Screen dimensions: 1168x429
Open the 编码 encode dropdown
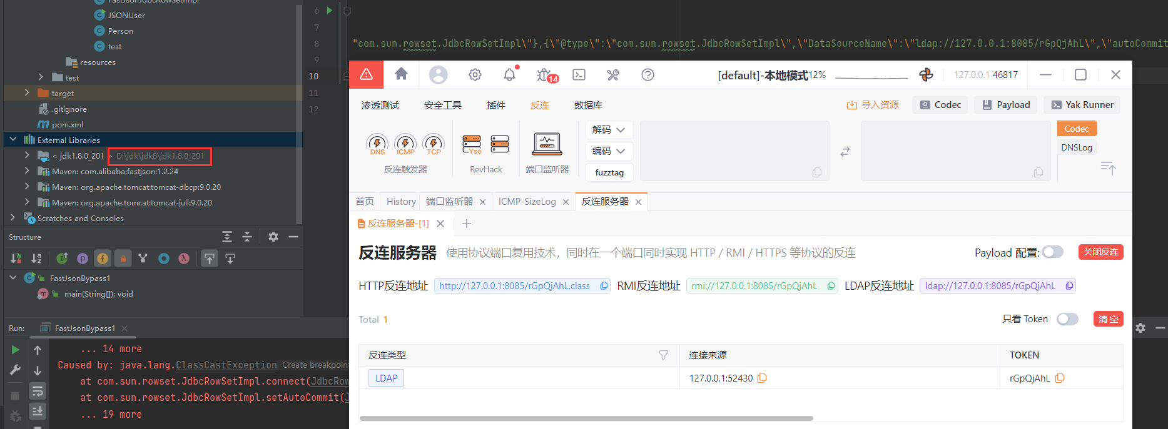[609, 151]
